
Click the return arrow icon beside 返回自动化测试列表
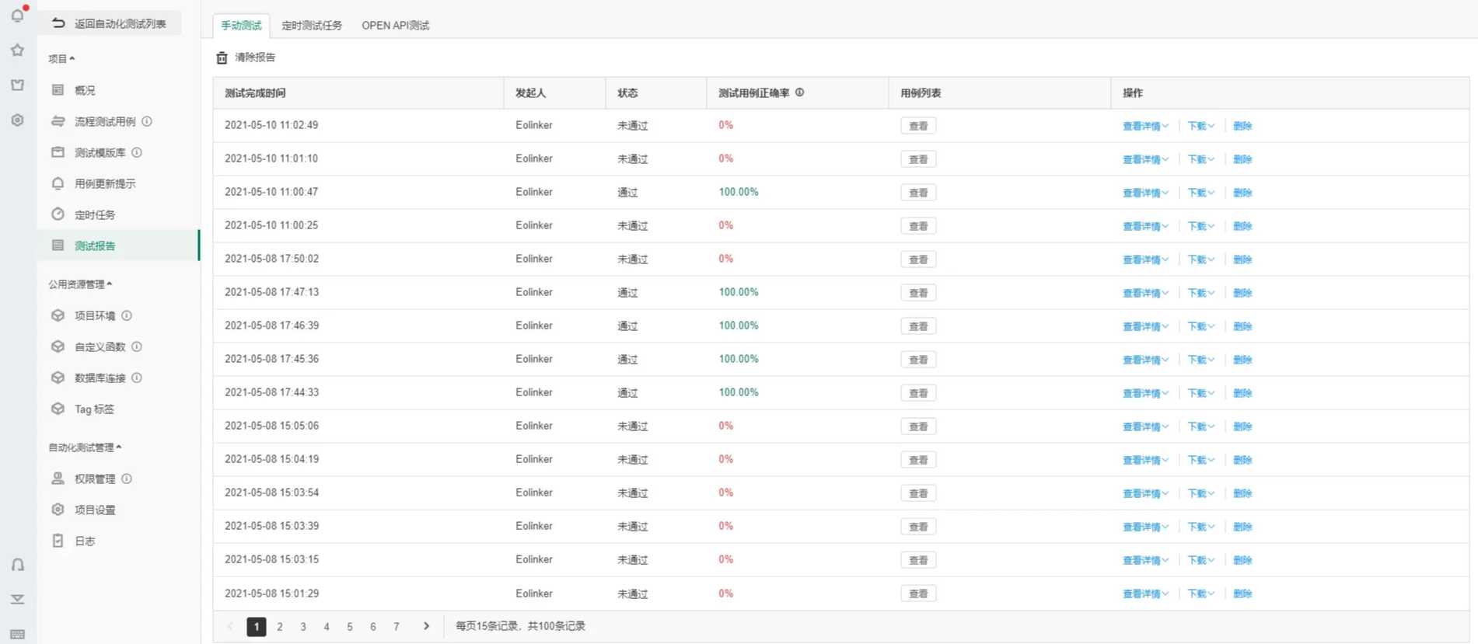click(58, 23)
